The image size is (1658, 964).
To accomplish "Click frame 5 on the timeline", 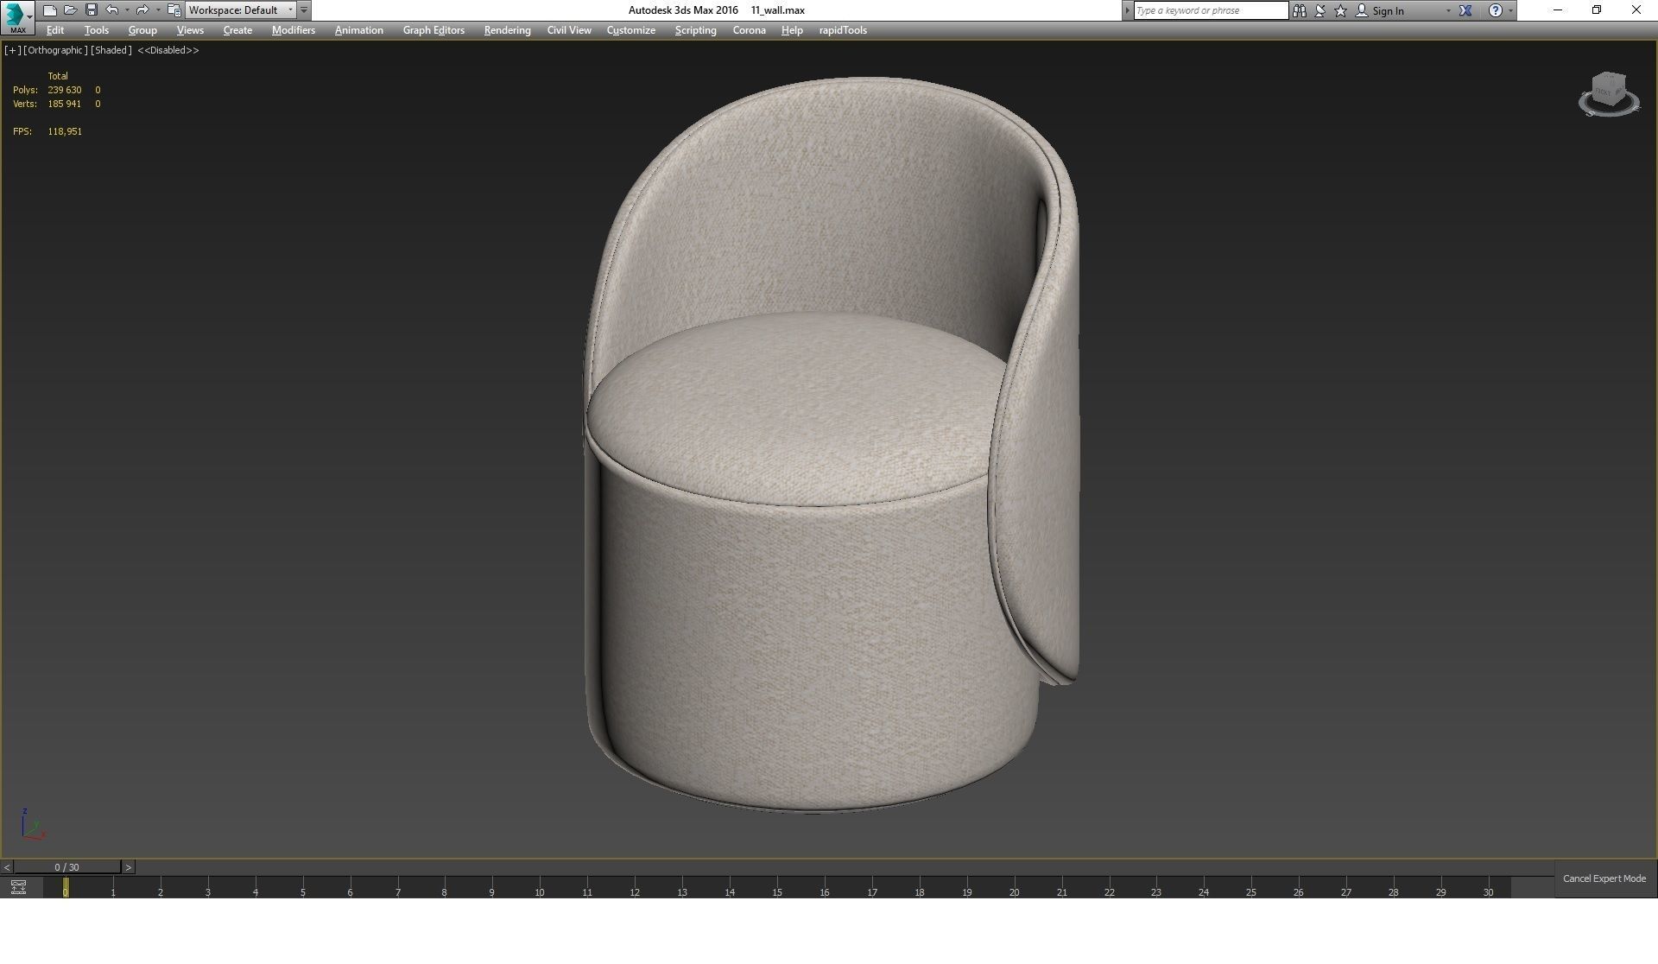I will pos(302,892).
